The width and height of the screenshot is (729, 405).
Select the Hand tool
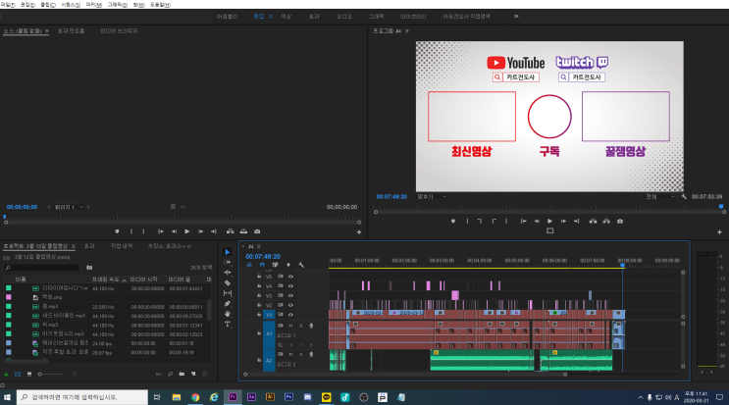tap(228, 314)
